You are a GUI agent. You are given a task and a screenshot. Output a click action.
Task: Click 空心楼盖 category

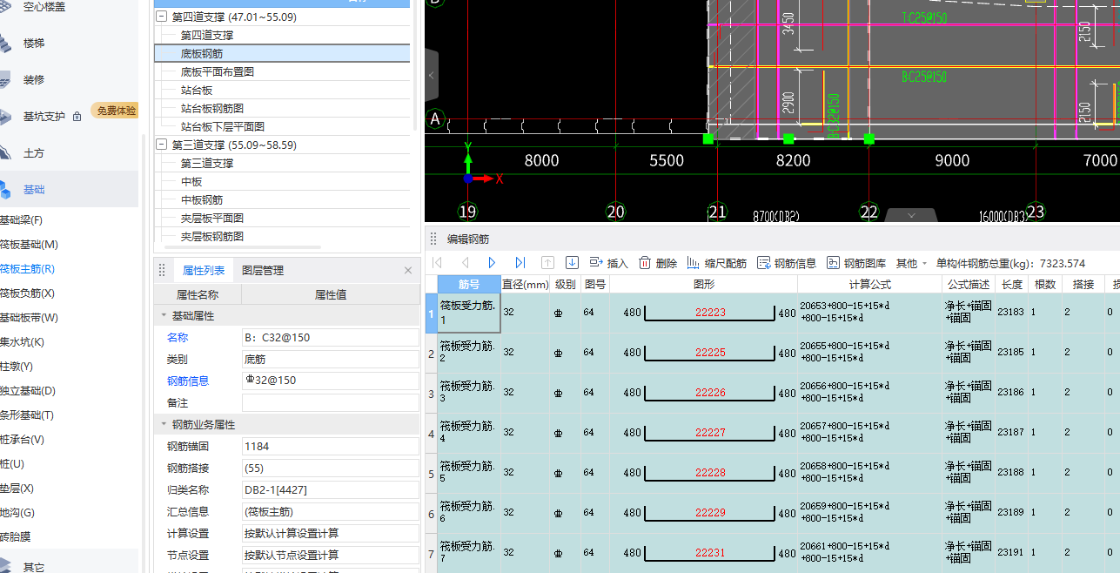point(44,7)
